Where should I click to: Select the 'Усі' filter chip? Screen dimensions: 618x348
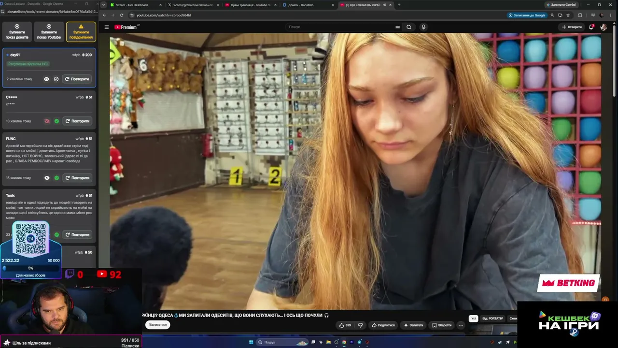point(474,319)
